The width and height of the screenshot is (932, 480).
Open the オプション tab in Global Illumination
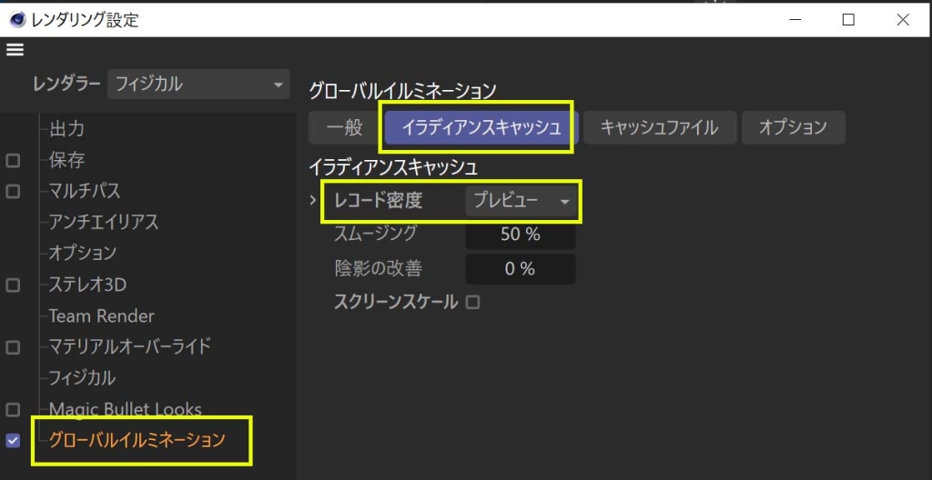794,127
